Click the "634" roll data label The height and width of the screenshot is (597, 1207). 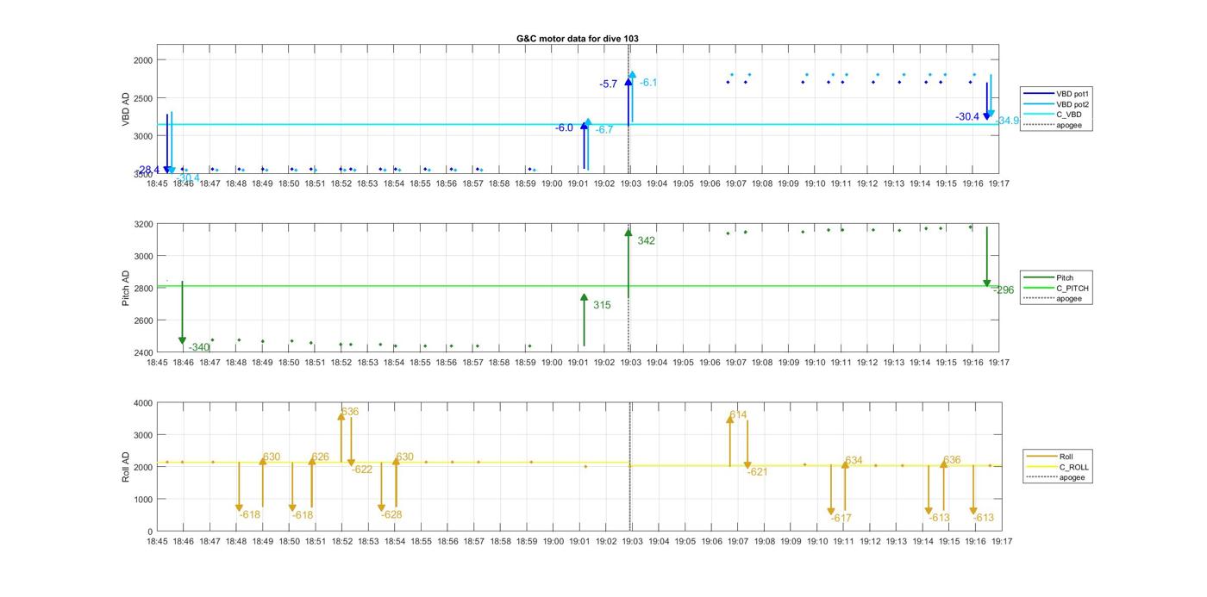click(x=854, y=461)
